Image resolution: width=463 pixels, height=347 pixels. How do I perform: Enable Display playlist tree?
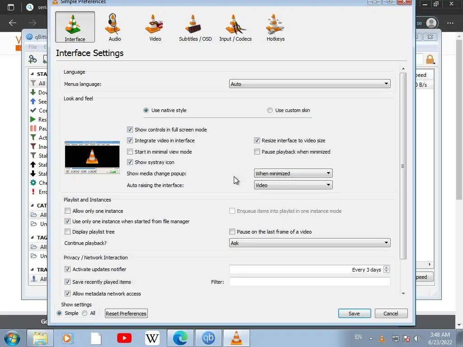click(68, 232)
